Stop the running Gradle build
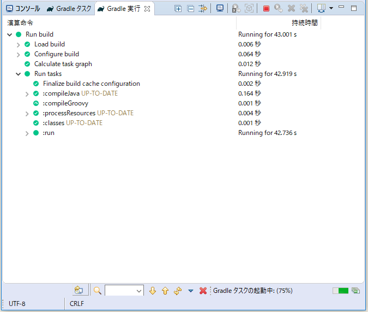Viewport: 368px width, 312px height. (x=266, y=9)
